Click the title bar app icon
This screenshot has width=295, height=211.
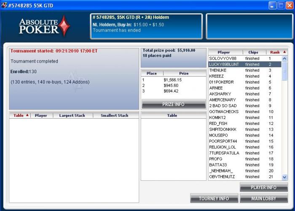(4, 5)
